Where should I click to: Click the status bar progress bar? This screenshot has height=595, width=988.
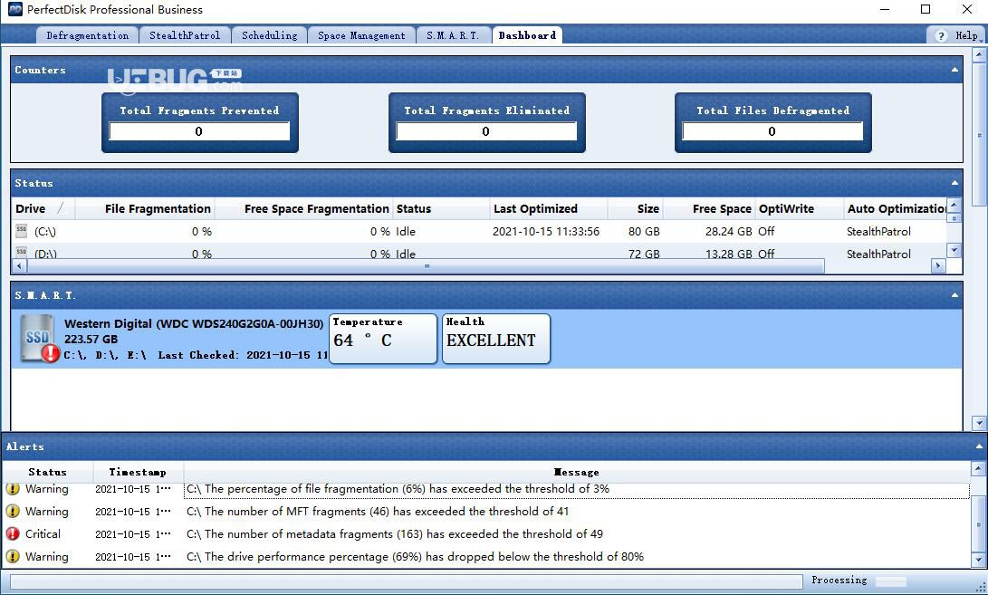[x=407, y=581]
